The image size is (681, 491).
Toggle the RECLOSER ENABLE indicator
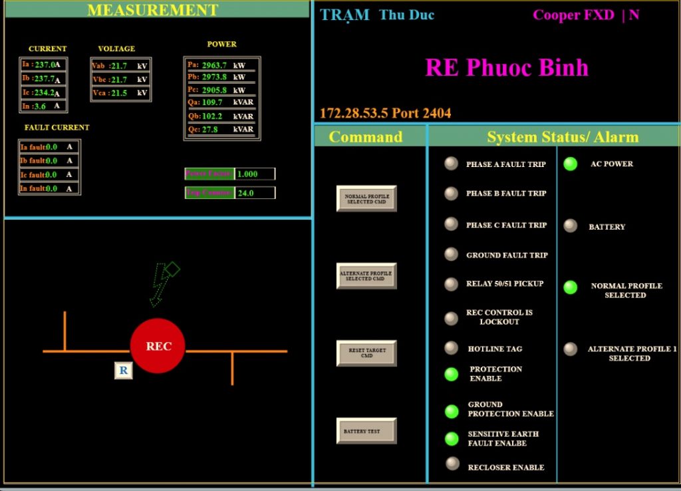(452, 464)
